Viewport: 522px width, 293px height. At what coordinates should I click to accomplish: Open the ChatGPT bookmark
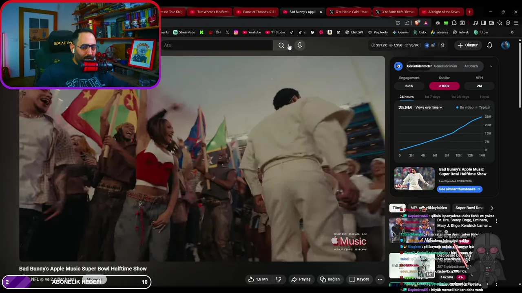tap(354, 32)
